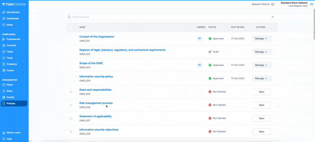Open Context of the Organisation policy link
The width and height of the screenshot is (315, 142).
click(x=97, y=37)
